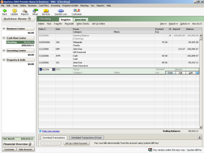Select the Wikipedia transaction payee

77,42
